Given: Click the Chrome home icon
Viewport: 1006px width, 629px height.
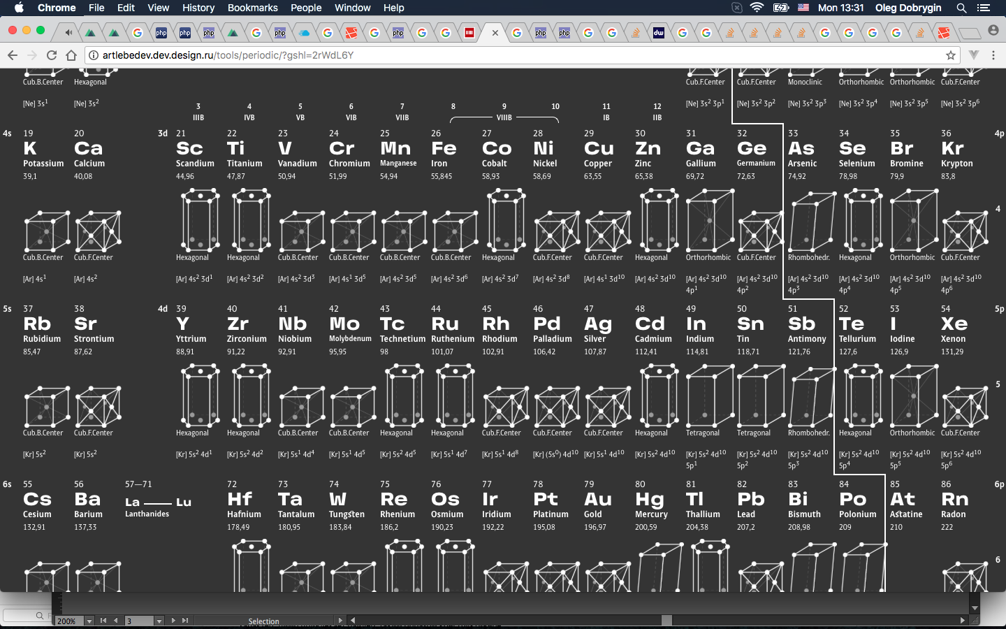Looking at the screenshot, I should [x=71, y=55].
